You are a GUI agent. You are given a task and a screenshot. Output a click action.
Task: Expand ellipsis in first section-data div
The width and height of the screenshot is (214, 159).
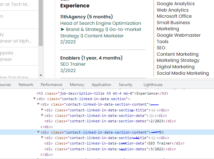point(151,116)
